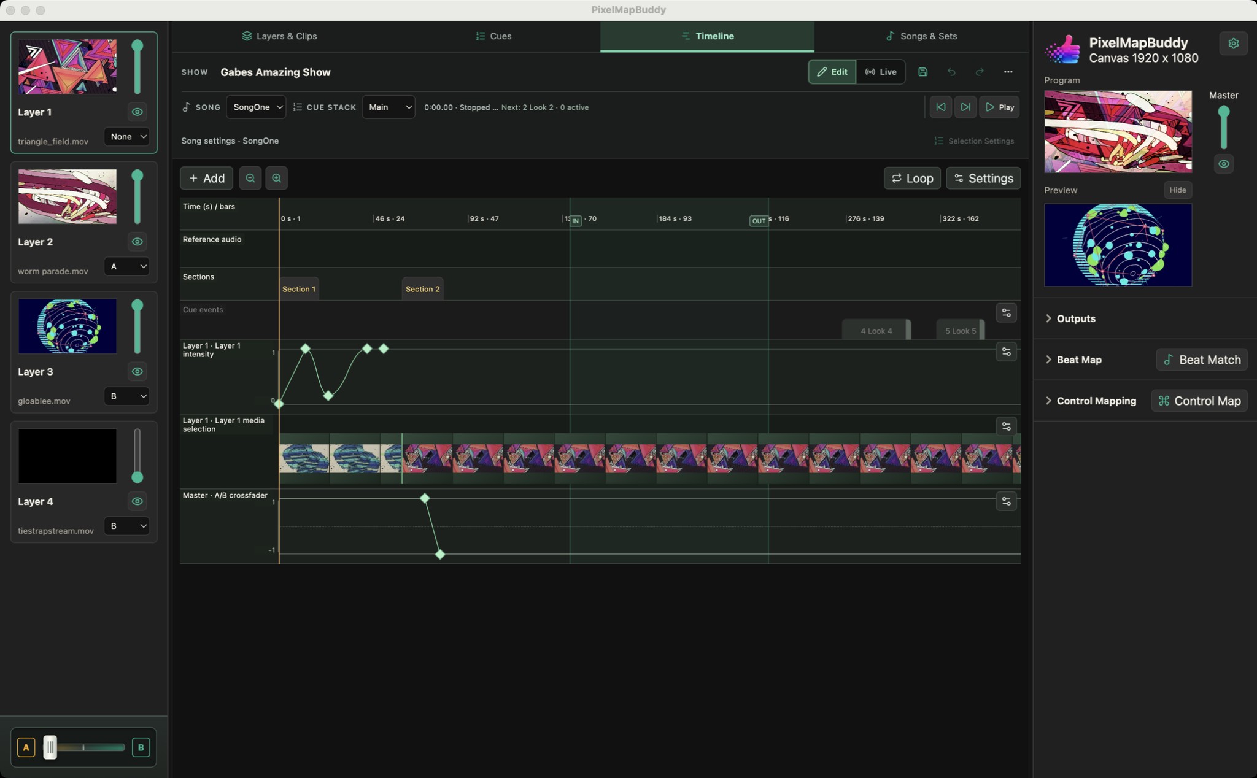Select the Section 2 marker on timeline
Image resolution: width=1257 pixels, height=778 pixels.
(422, 289)
